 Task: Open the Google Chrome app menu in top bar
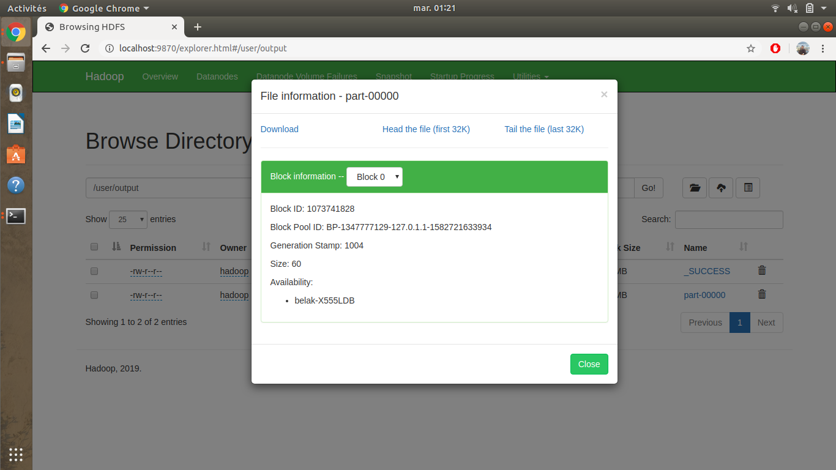pos(104,8)
